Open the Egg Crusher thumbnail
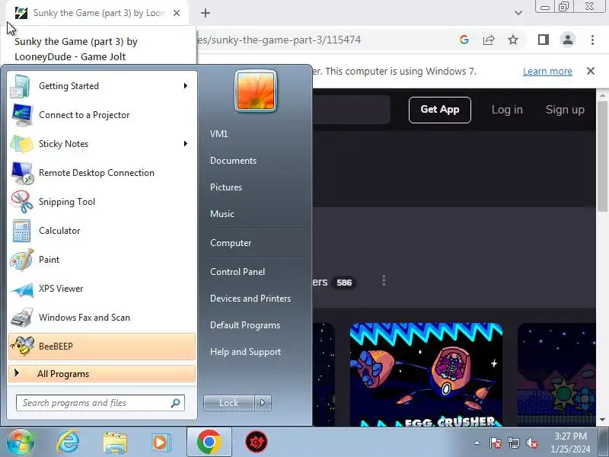 tap(426, 375)
